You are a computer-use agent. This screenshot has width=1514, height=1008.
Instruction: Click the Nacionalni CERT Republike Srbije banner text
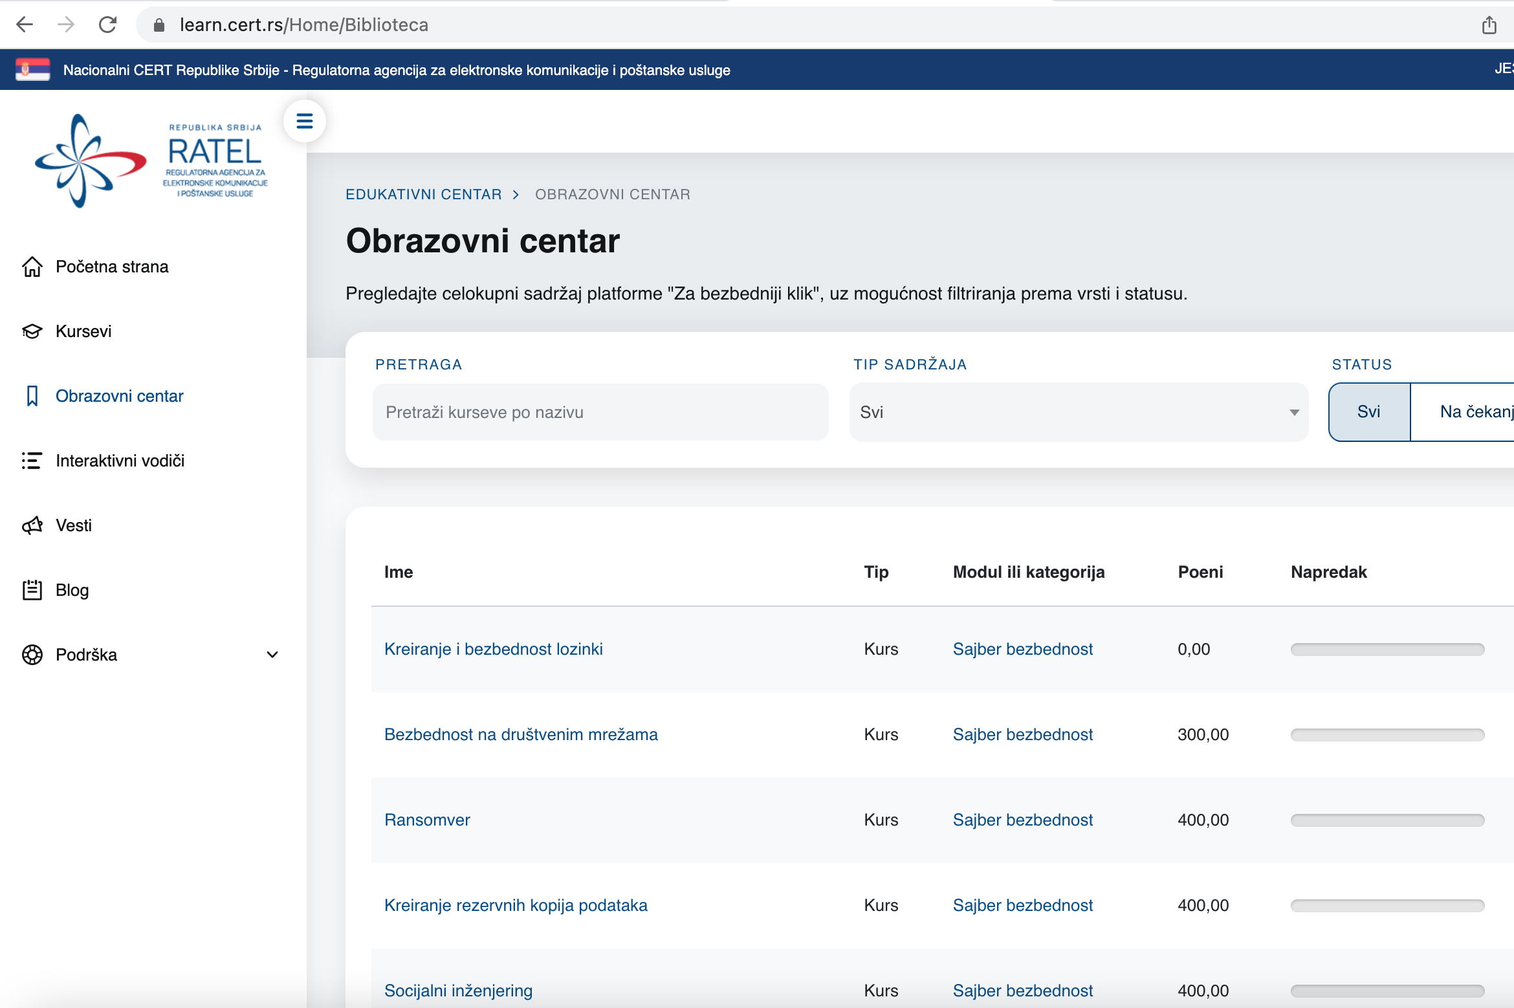pos(397,70)
